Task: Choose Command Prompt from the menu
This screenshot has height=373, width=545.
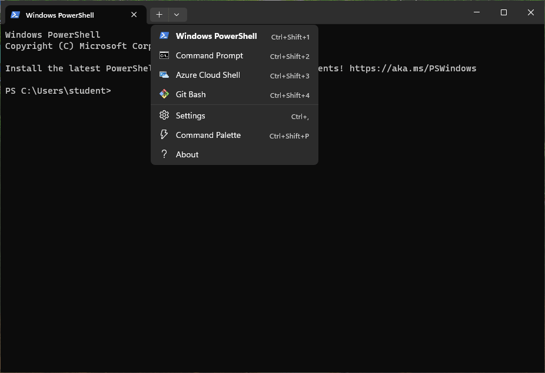Action: (x=235, y=55)
